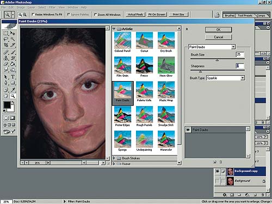Select the Dodge tool
The width and height of the screenshot is (272, 204).
[x=13, y=70]
